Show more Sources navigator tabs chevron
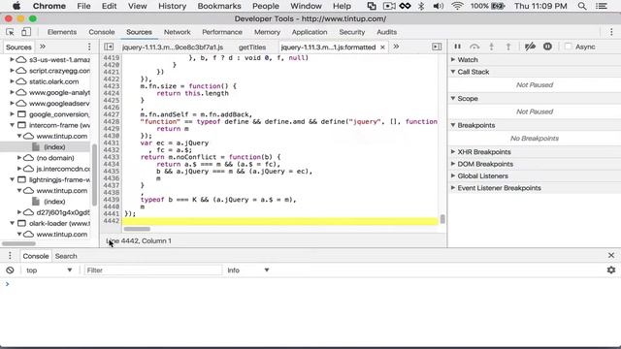 pos(43,47)
